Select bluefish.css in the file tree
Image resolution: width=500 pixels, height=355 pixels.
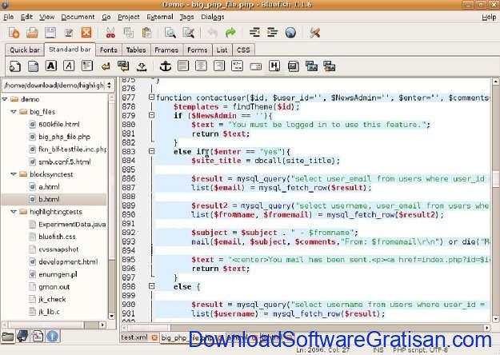pos(57,237)
